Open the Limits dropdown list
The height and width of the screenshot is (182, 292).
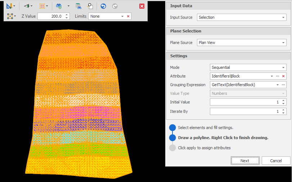122,16
